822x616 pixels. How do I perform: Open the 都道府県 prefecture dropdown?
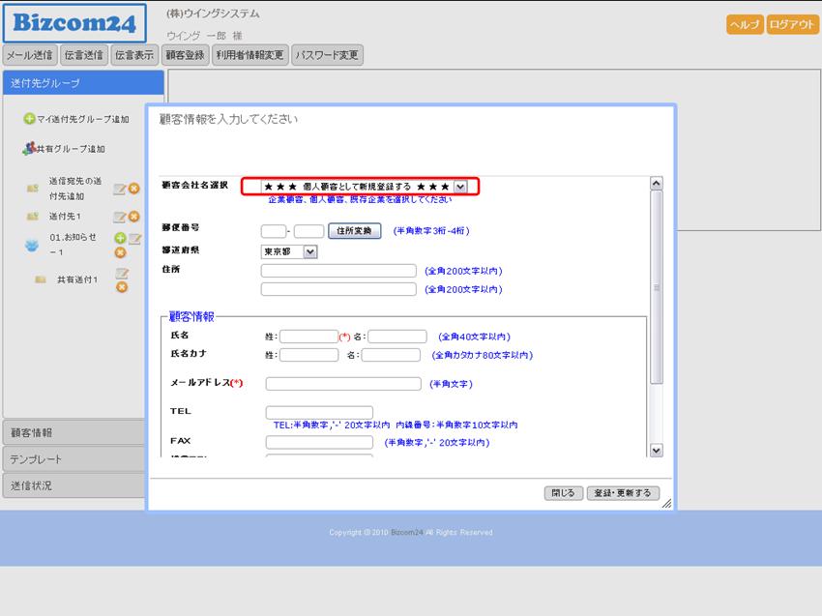point(309,251)
